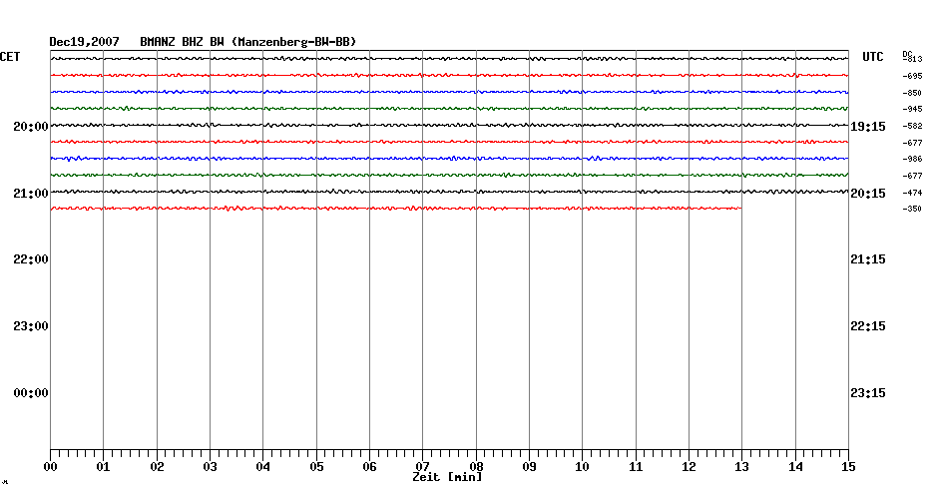Click the green trace with DC value -945
The width and height of the screenshot is (928, 493).
[x=449, y=109]
